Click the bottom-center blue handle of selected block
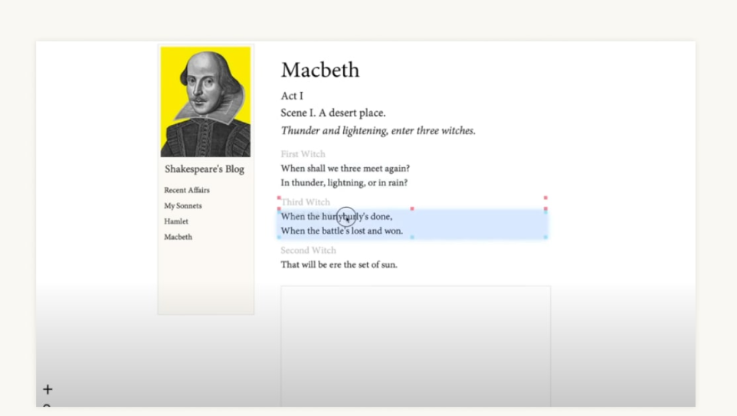737x416 pixels. [x=412, y=237]
